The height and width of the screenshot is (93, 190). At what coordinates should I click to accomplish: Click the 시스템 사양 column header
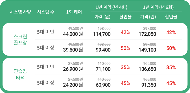coord(20,12)
